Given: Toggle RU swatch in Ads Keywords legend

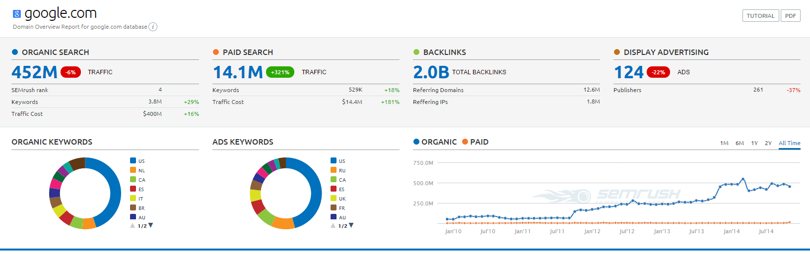Looking at the screenshot, I should click(x=334, y=170).
